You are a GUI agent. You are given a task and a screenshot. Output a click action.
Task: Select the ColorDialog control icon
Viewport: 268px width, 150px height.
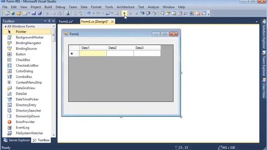coord(9,71)
